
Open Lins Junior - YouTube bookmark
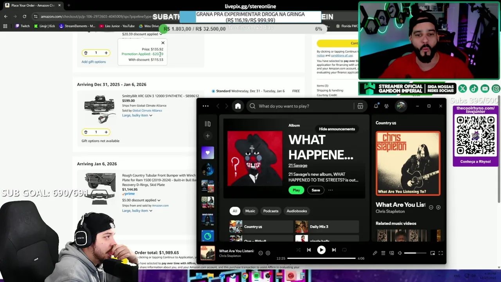click(x=117, y=26)
